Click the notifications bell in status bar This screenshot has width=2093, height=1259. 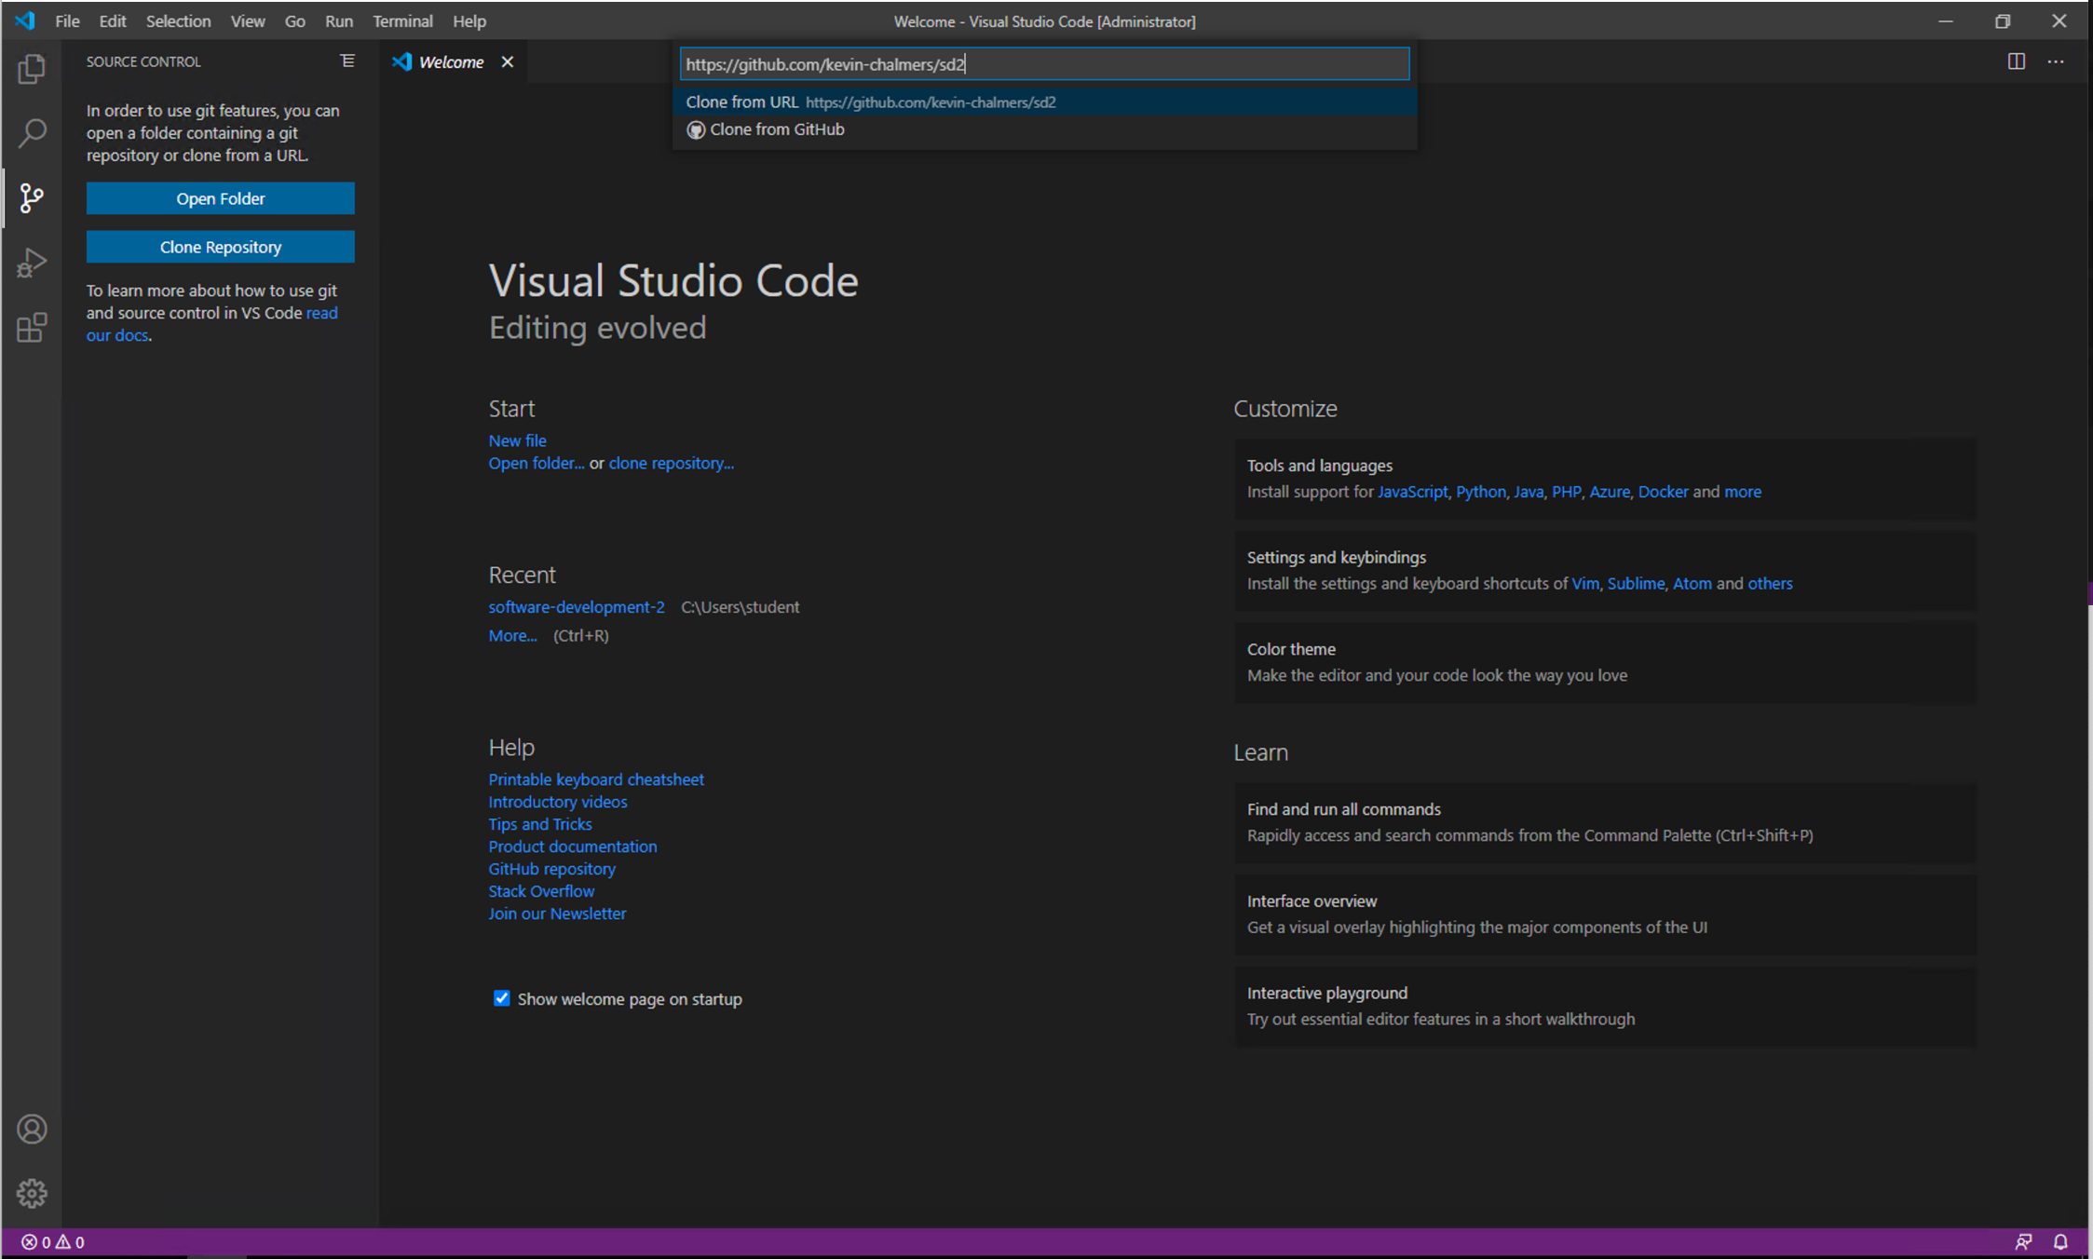click(2060, 1241)
